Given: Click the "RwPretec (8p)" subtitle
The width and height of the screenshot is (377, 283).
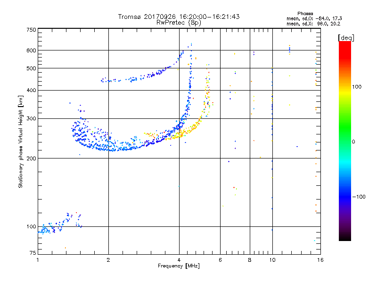Looking at the screenshot, I should click(x=179, y=23).
